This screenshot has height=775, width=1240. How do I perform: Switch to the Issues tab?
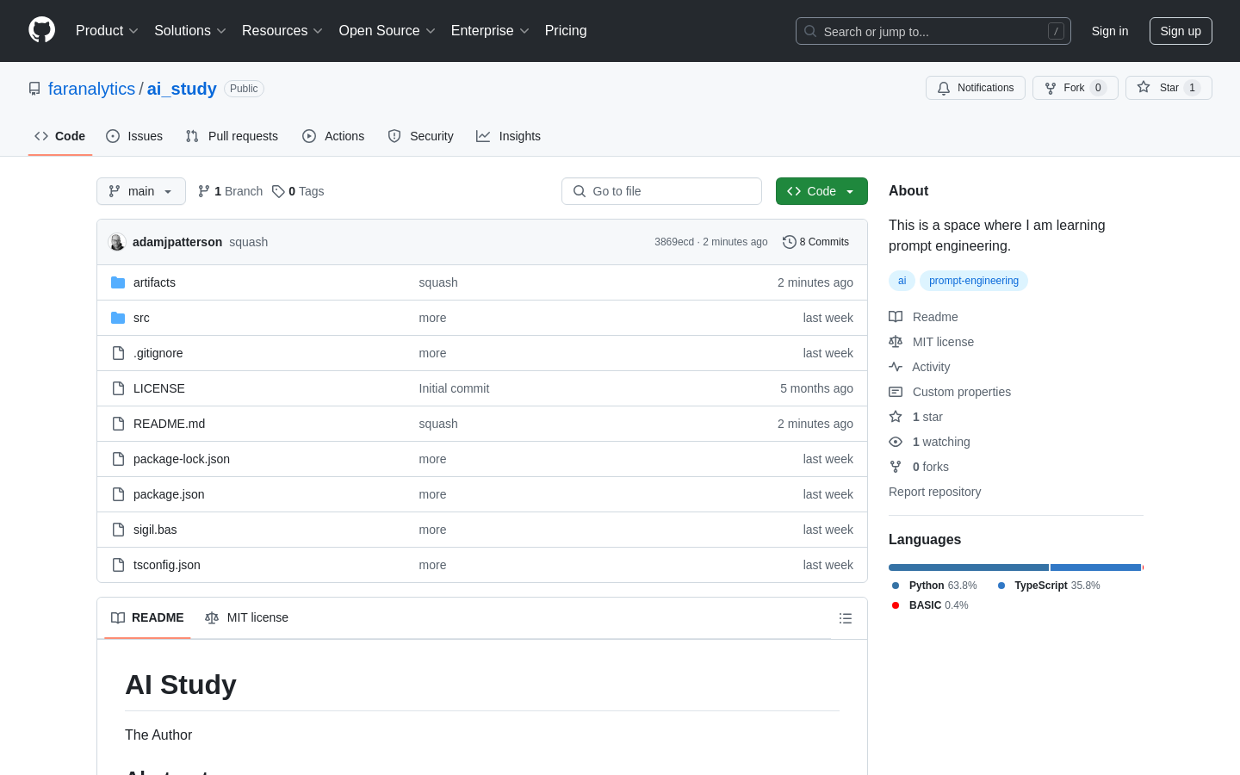pos(134,136)
